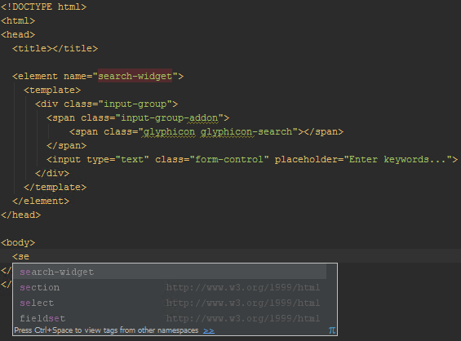Viewport: 461px width, 341px height.
Task: Click the form-control class value
Action: coord(229,159)
